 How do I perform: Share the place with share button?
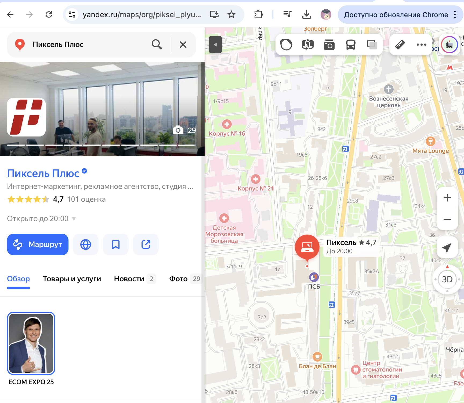point(146,244)
